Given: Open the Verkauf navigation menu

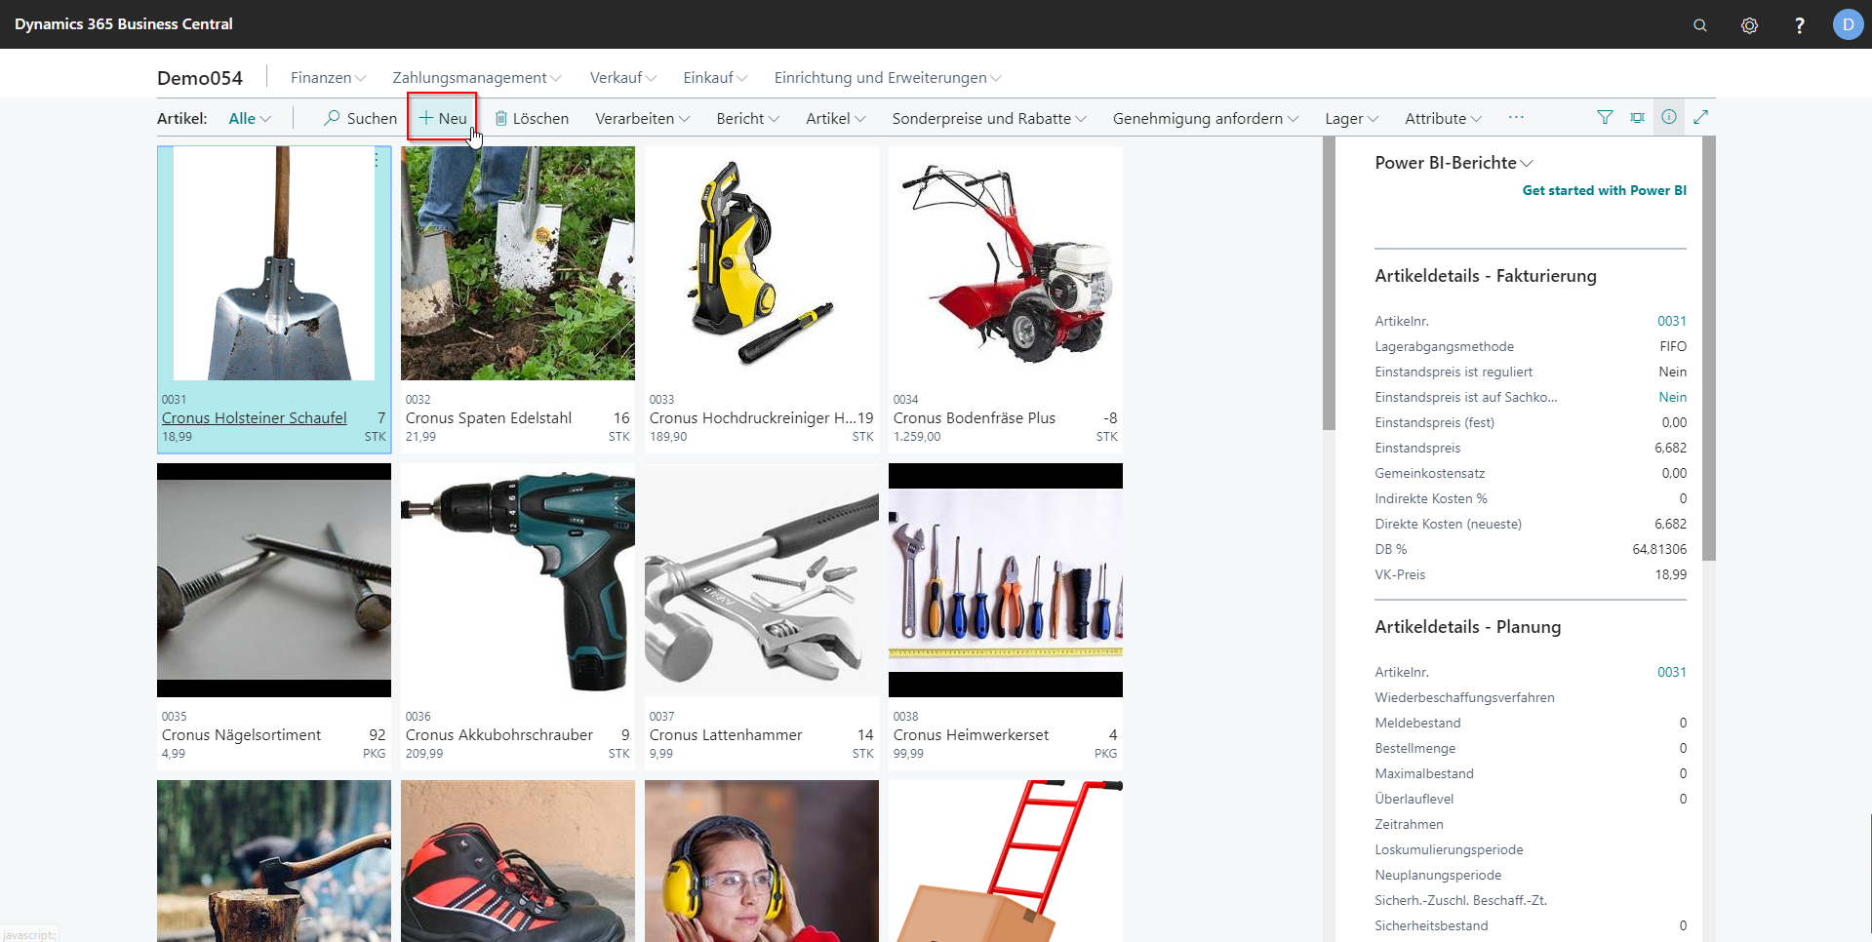Looking at the screenshot, I should click(623, 77).
